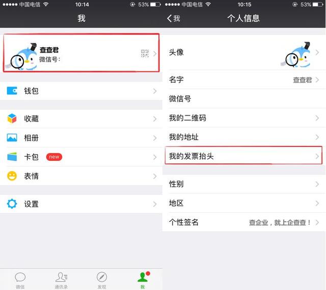Open the 个性签名 signature row
This screenshot has height=290, width=326.
point(243,222)
